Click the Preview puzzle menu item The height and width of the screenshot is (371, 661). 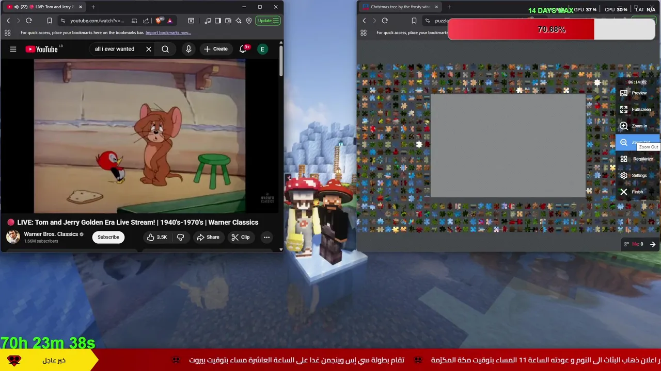(x=638, y=93)
